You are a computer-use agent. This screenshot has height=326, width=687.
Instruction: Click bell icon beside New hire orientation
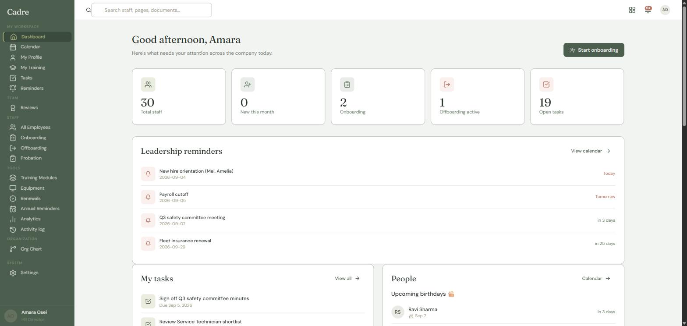click(x=148, y=174)
